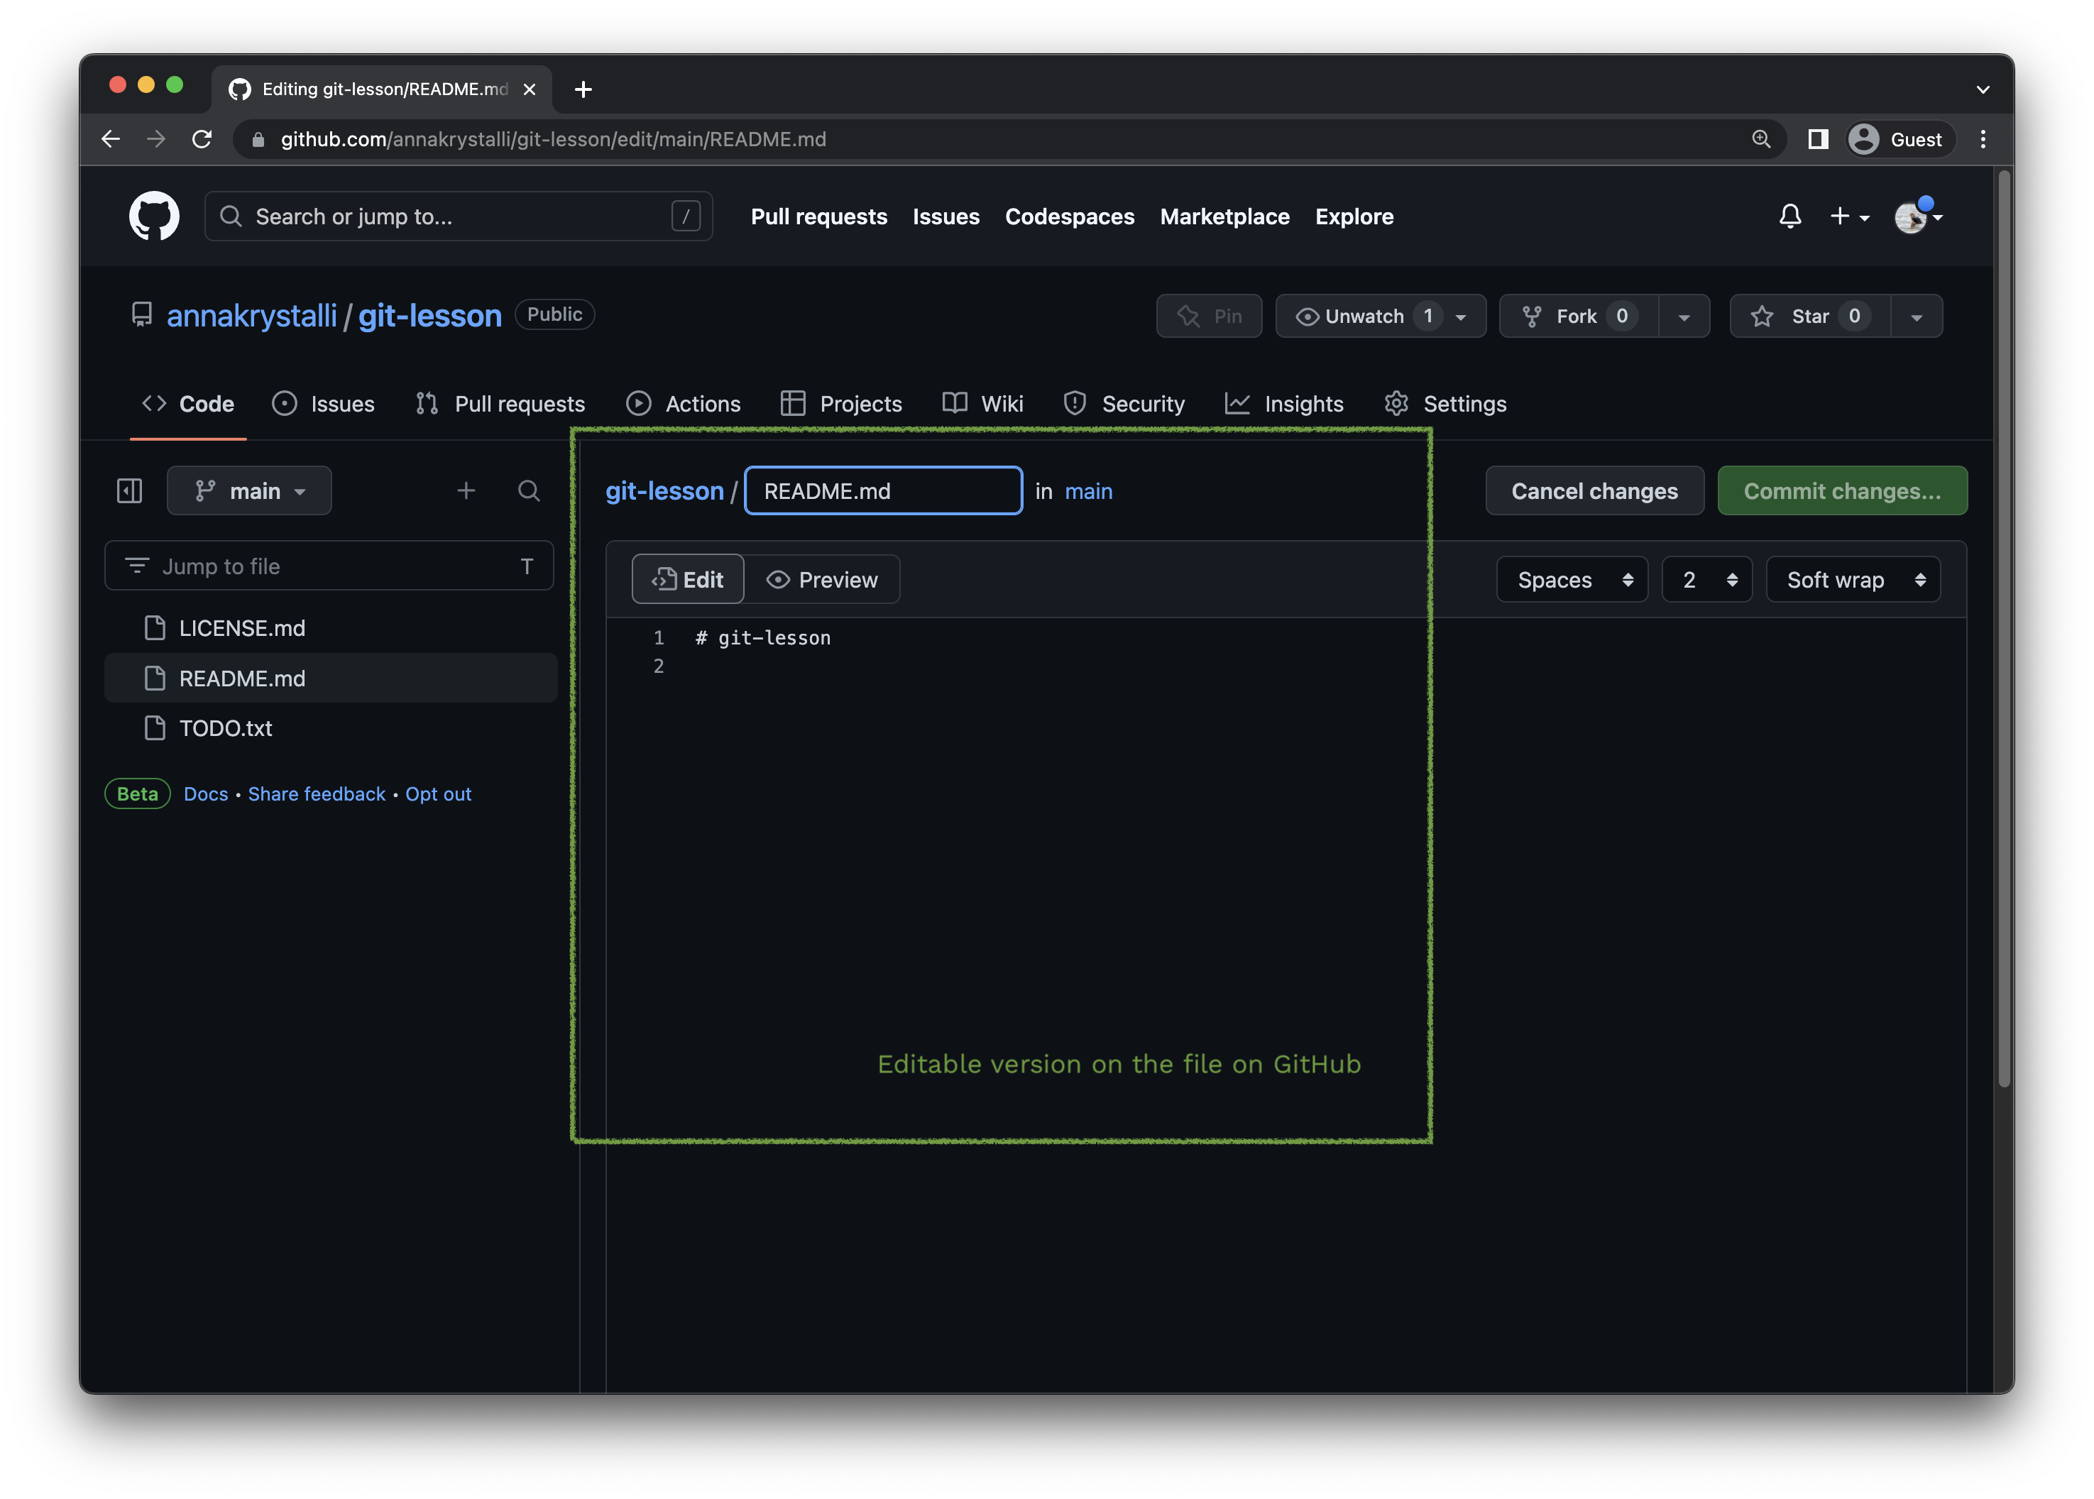Switch to the Preview tab
Viewport: 2094px width, 1499px height.
(x=821, y=578)
